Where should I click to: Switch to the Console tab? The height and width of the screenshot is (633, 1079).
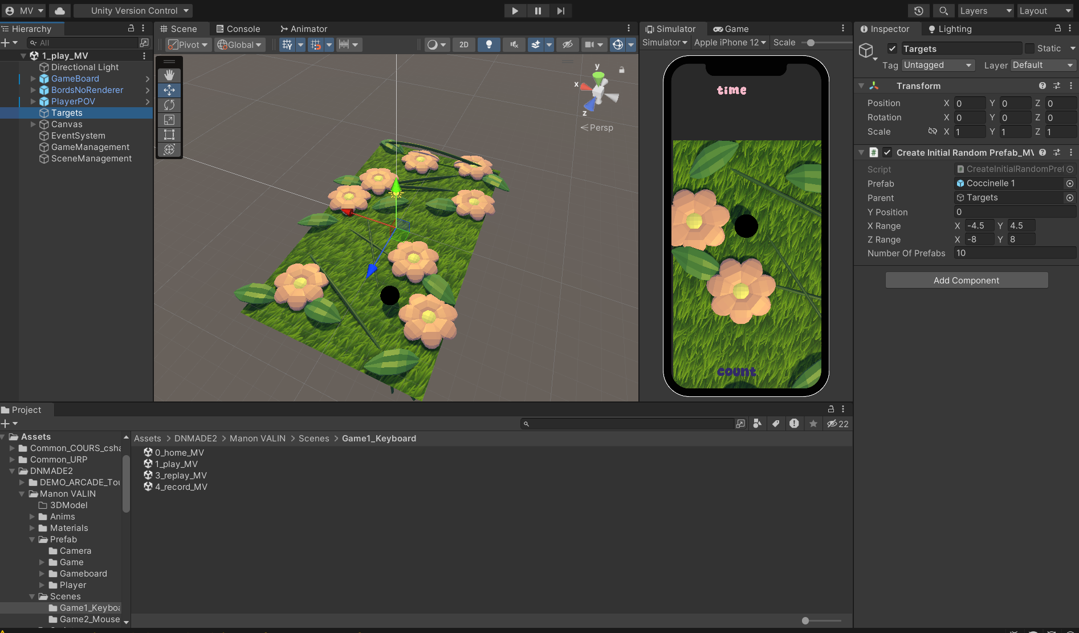[238, 29]
